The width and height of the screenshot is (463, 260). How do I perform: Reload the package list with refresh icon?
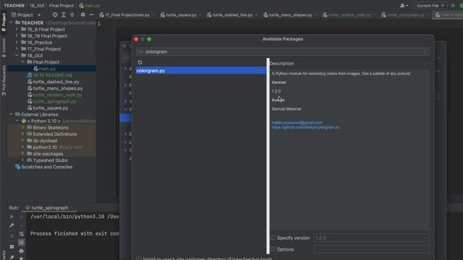pos(140,63)
